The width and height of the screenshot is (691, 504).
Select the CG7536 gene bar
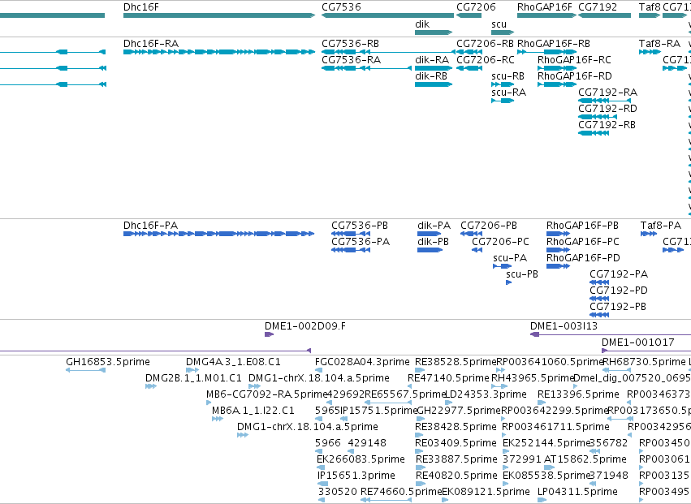[388, 15]
